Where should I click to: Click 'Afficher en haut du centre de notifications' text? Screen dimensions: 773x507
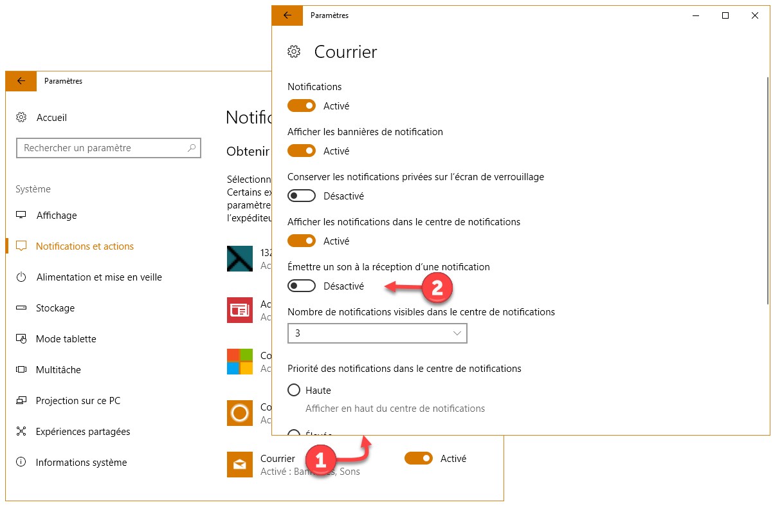click(395, 409)
